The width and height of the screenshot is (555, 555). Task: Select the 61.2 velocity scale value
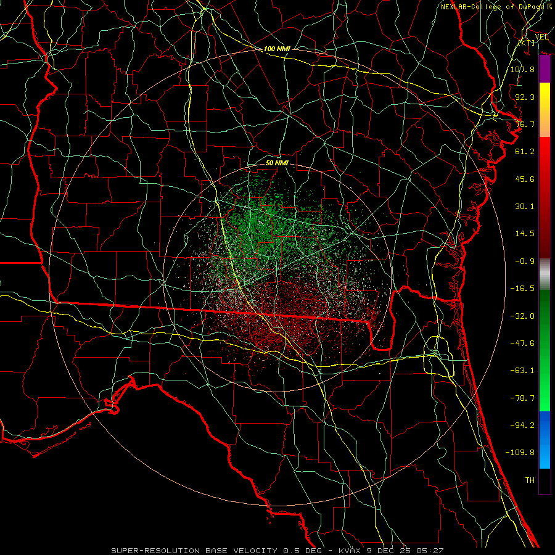pos(525,152)
